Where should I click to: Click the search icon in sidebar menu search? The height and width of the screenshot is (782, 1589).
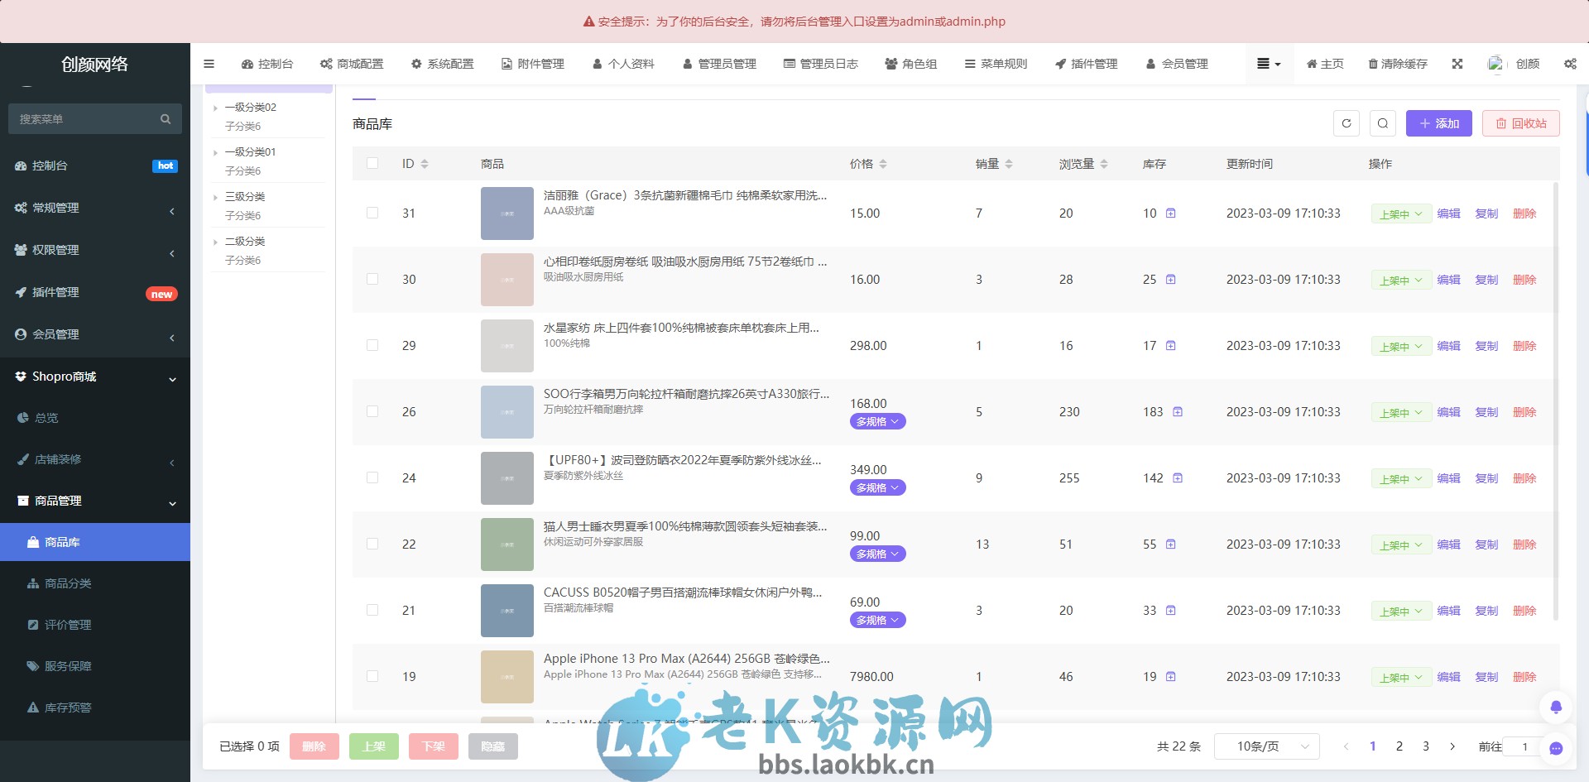pos(166,118)
